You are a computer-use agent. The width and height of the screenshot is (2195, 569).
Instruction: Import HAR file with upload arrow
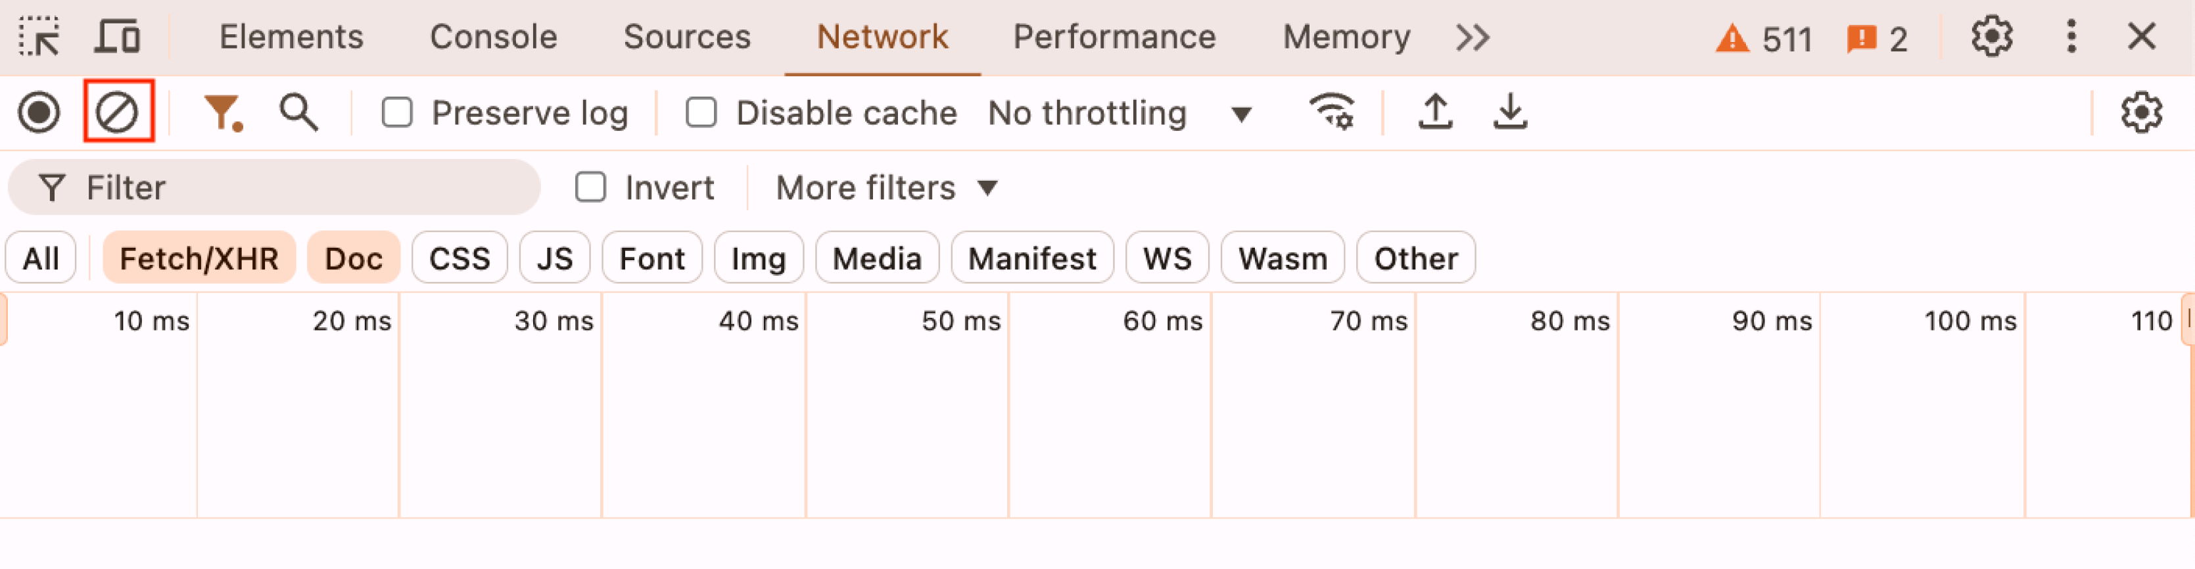1435,112
